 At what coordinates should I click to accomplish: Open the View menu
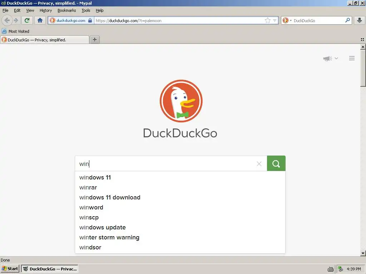(x=30, y=10)
